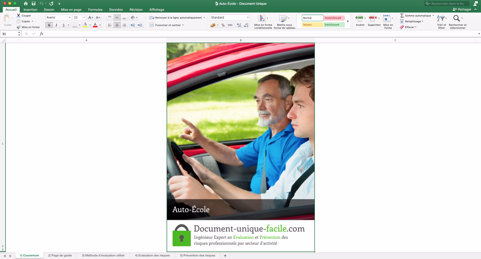The height and width of the screenshot is (259, 481).
Task: Open the Formules ribbon tab
Action: pyautogui.click(x=95, y=10)
